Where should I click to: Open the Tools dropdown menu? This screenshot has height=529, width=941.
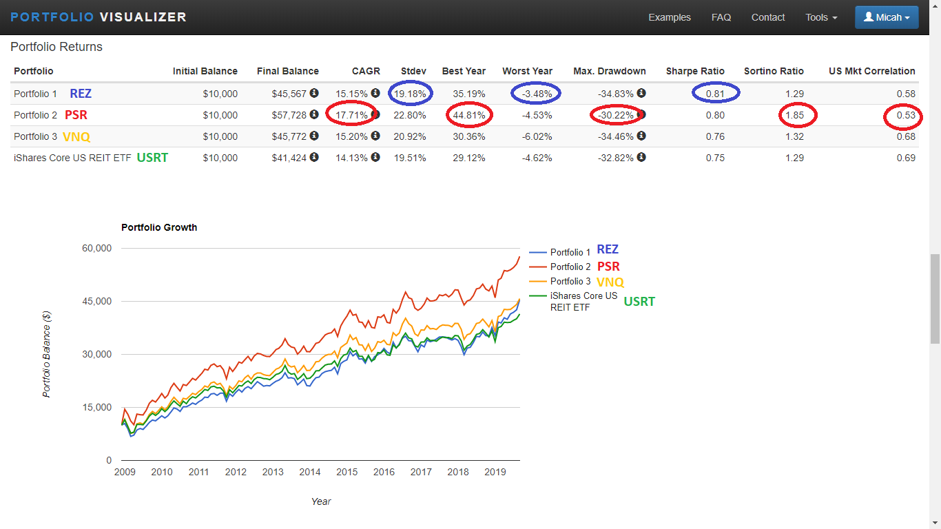(821, 17)
